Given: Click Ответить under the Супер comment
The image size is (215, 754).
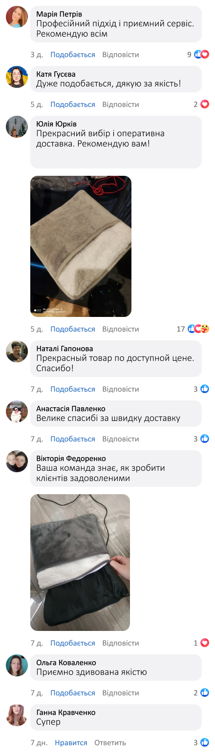Looking at the screenshot, I should click(110, 742).
